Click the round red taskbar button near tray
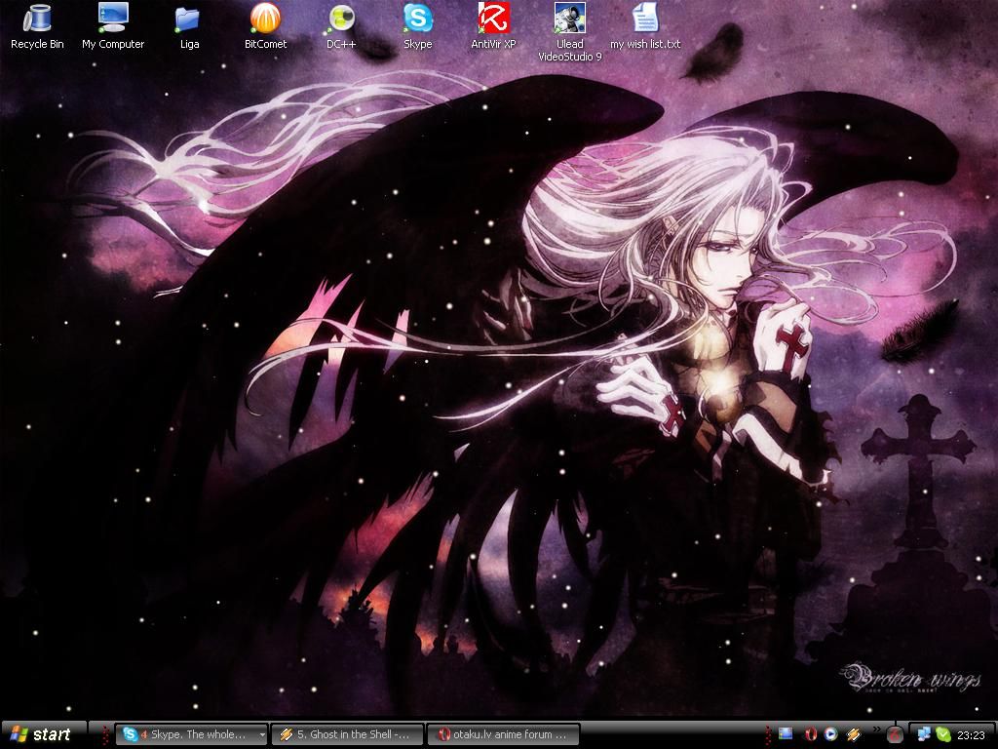The image size is (998, 749). click(x=895, y=735)
